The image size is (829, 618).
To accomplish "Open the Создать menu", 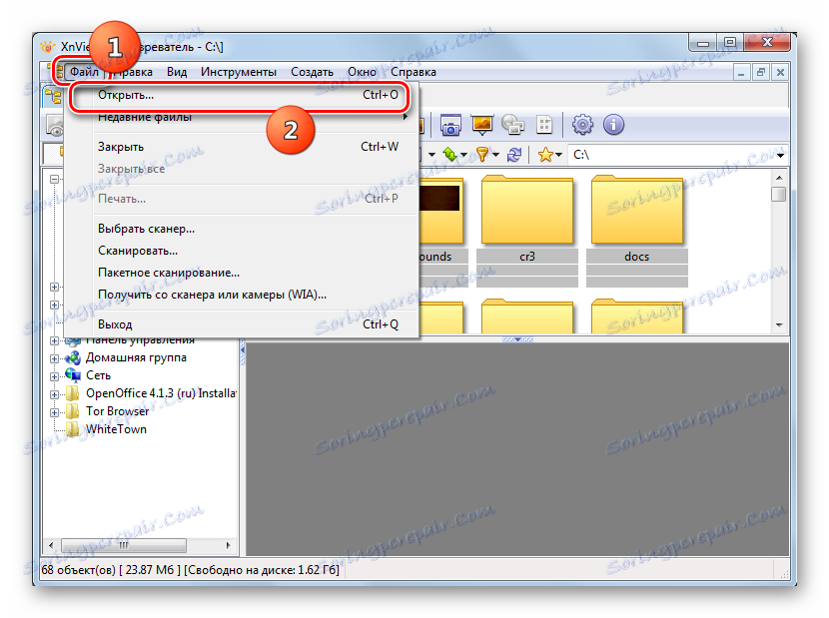I will [x=312, y=72].
